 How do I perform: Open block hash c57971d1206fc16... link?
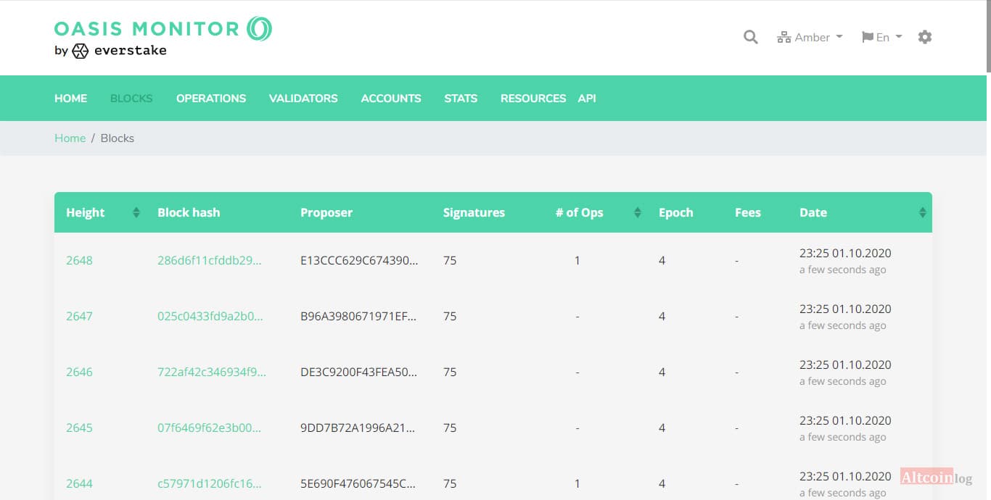coord(210,484)
